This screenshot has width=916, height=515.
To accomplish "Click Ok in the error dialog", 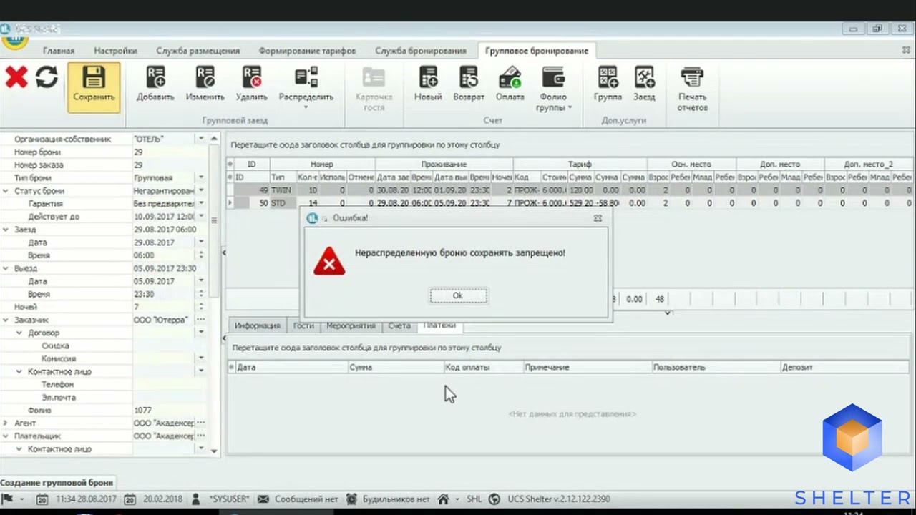I will tap(458, 295).
